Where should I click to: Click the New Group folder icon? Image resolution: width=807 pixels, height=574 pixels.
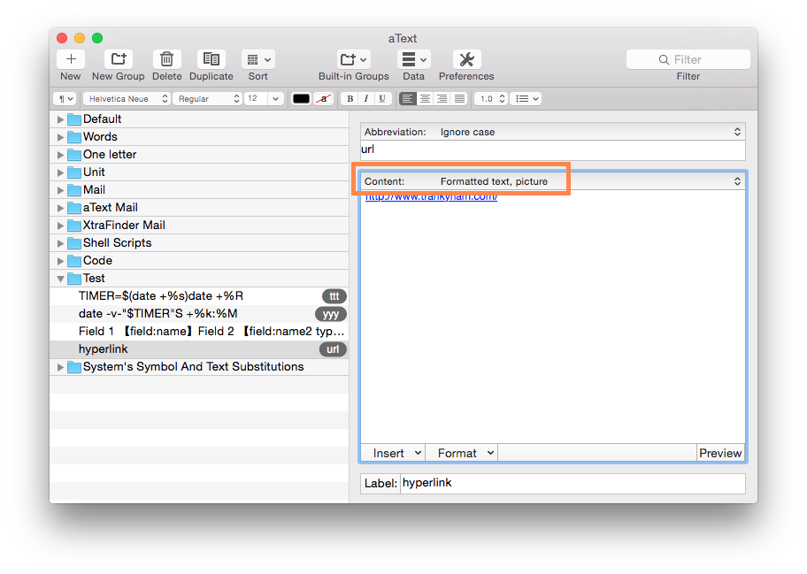[x=118, y=59]
